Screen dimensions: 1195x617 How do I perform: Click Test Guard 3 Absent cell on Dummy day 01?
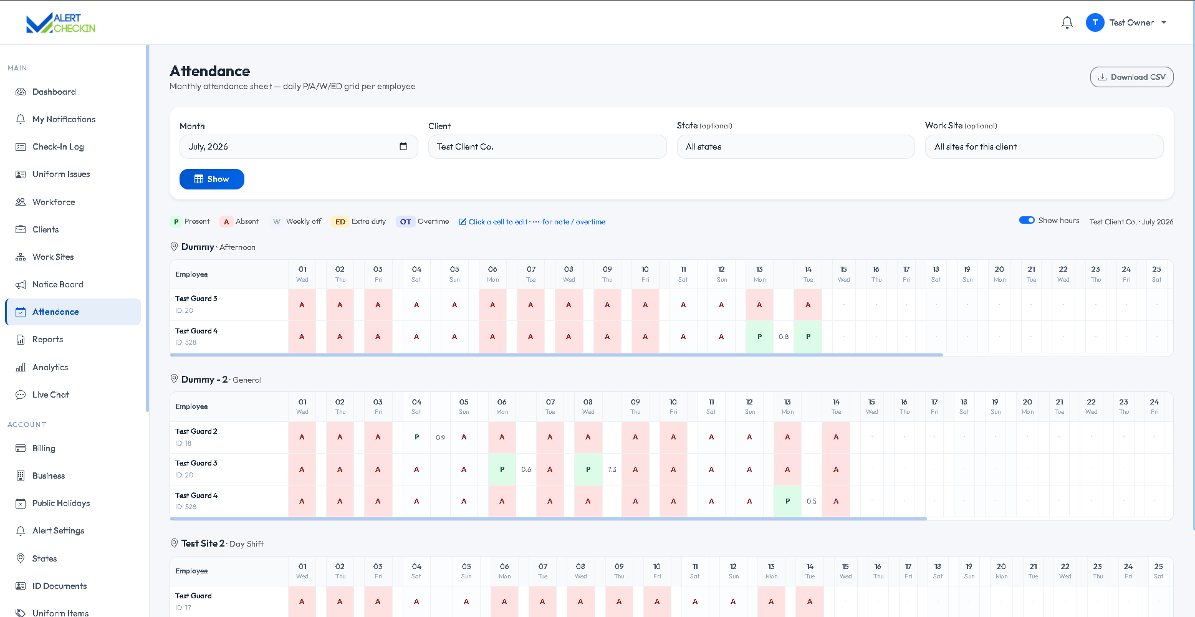tap(302, 305)
